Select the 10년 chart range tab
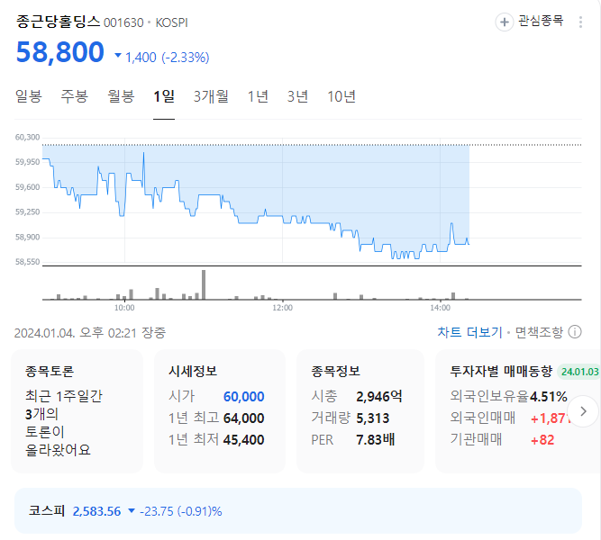The width and height of the screenshot is (601, 540). (341, 96)
